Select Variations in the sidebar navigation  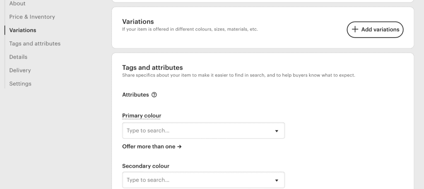click(23, 30)
